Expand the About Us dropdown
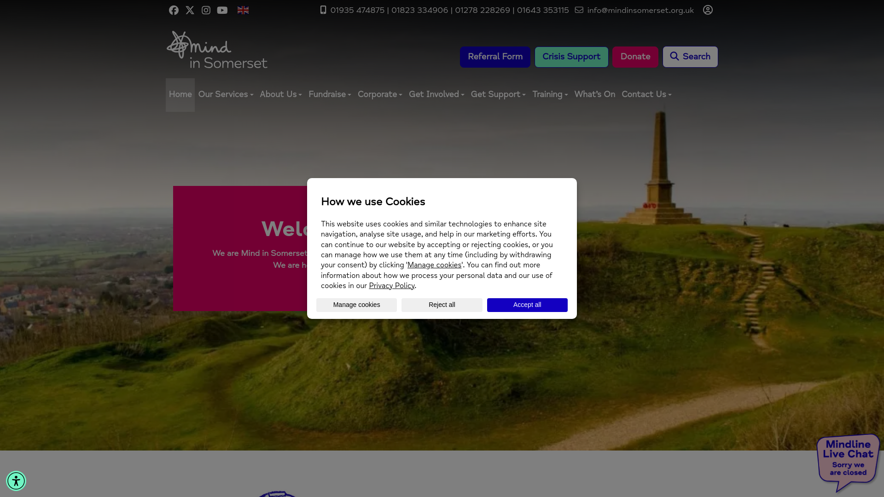Viewport: 884px width, 497px height. tap(281, 95)
